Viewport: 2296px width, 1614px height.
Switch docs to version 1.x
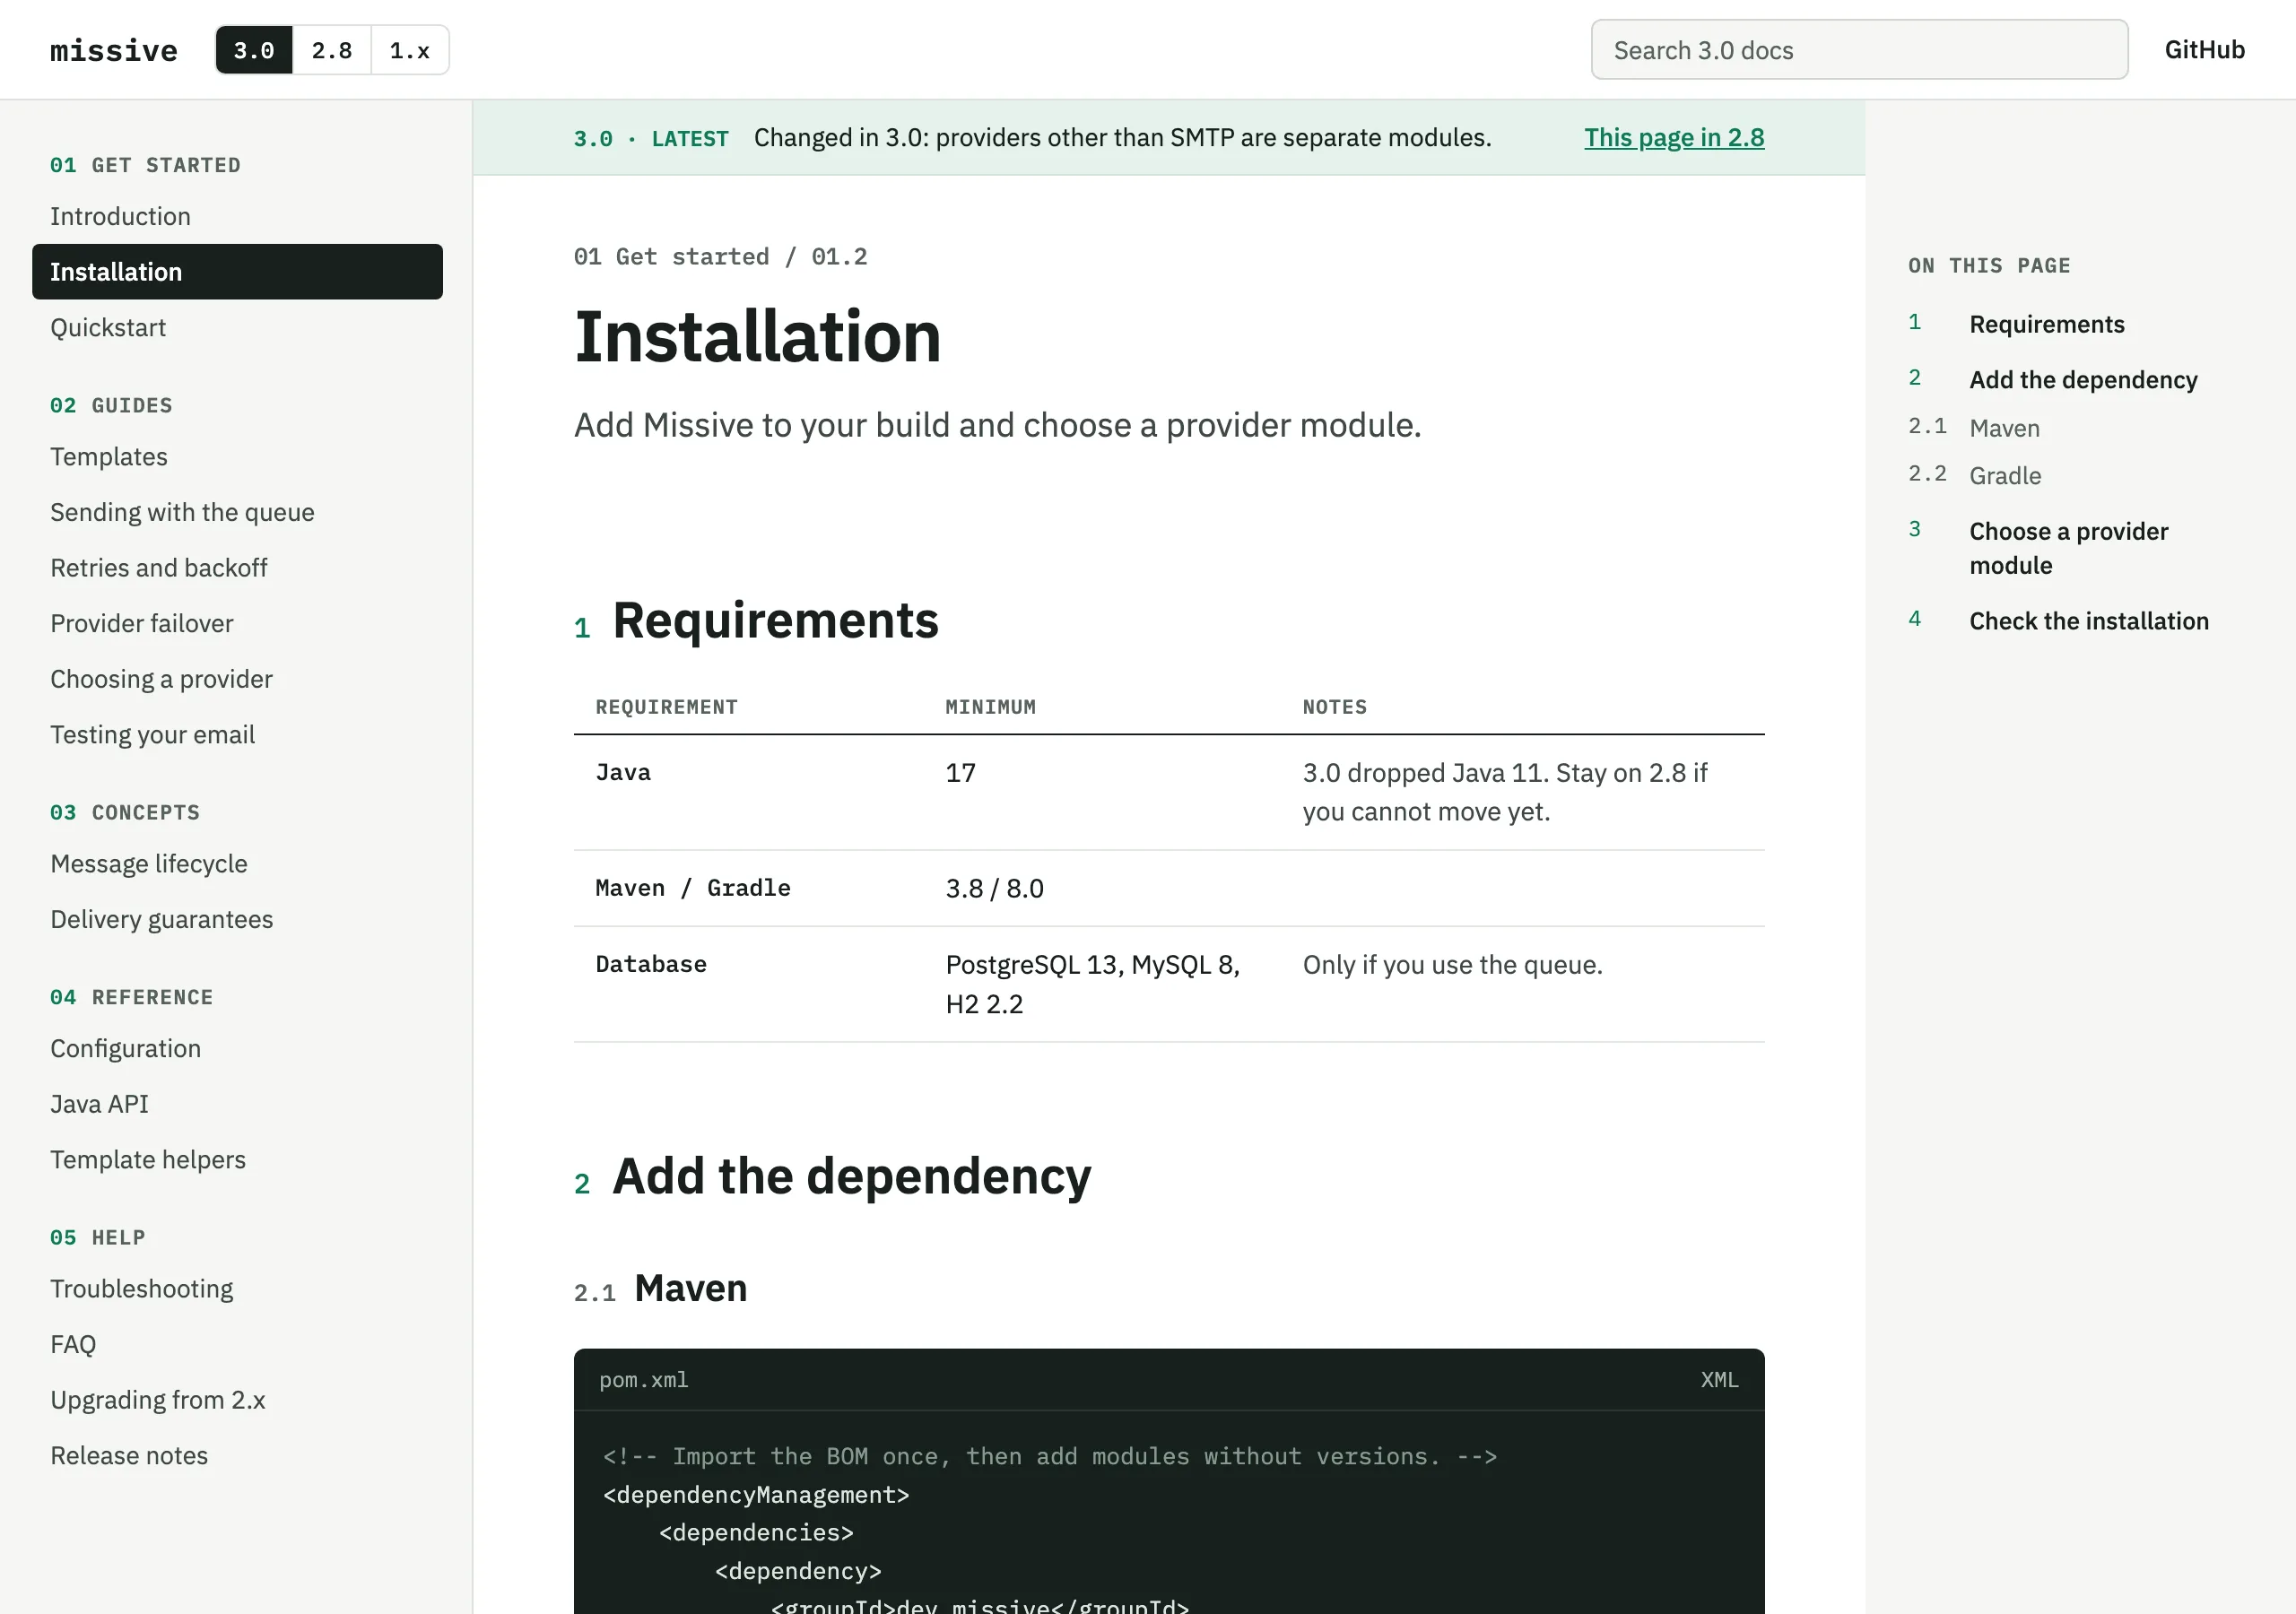410,50
